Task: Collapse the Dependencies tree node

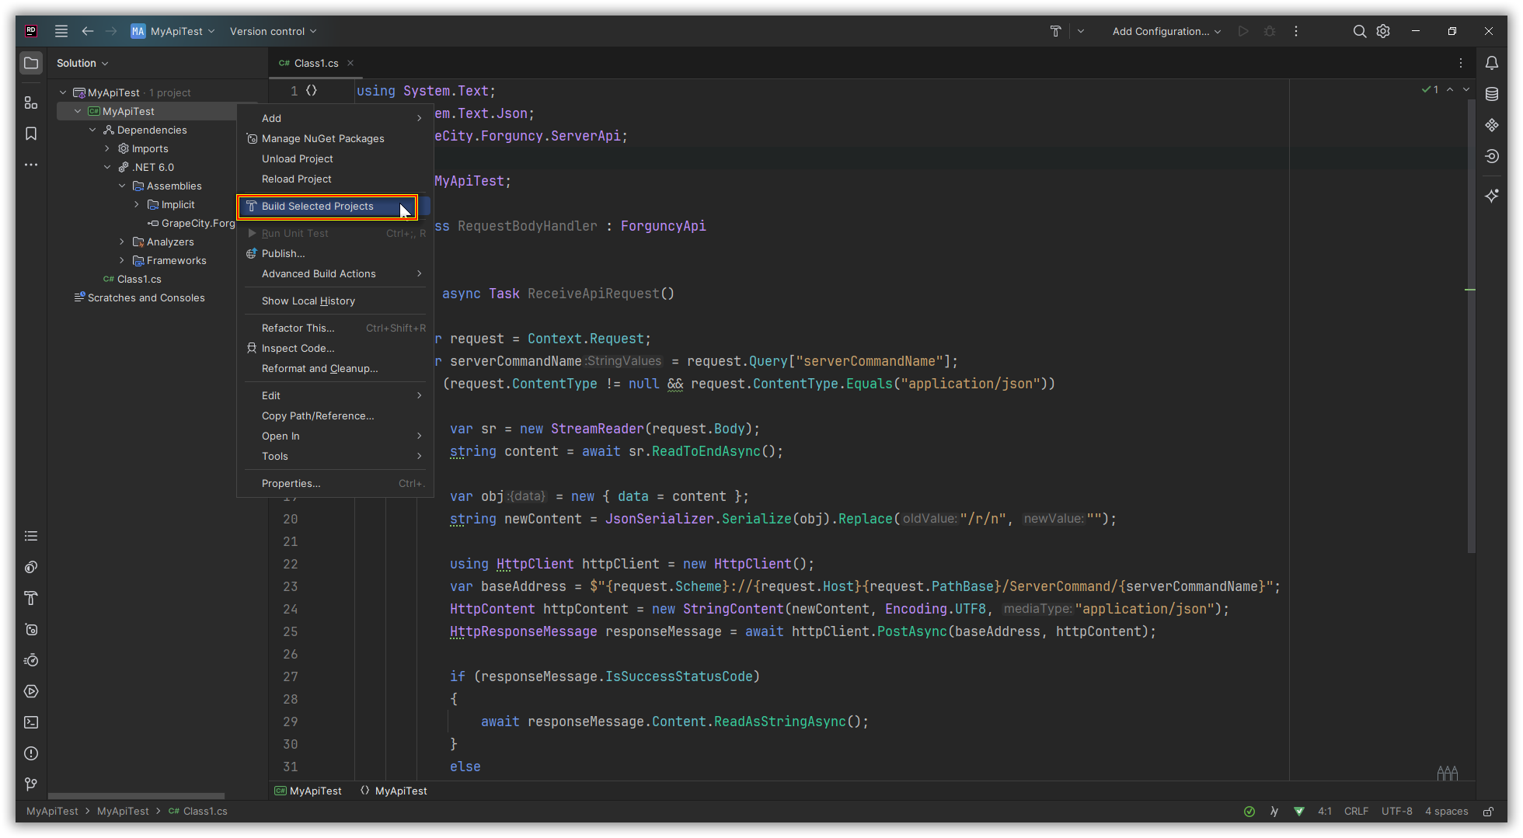Action: pos(92,130)
